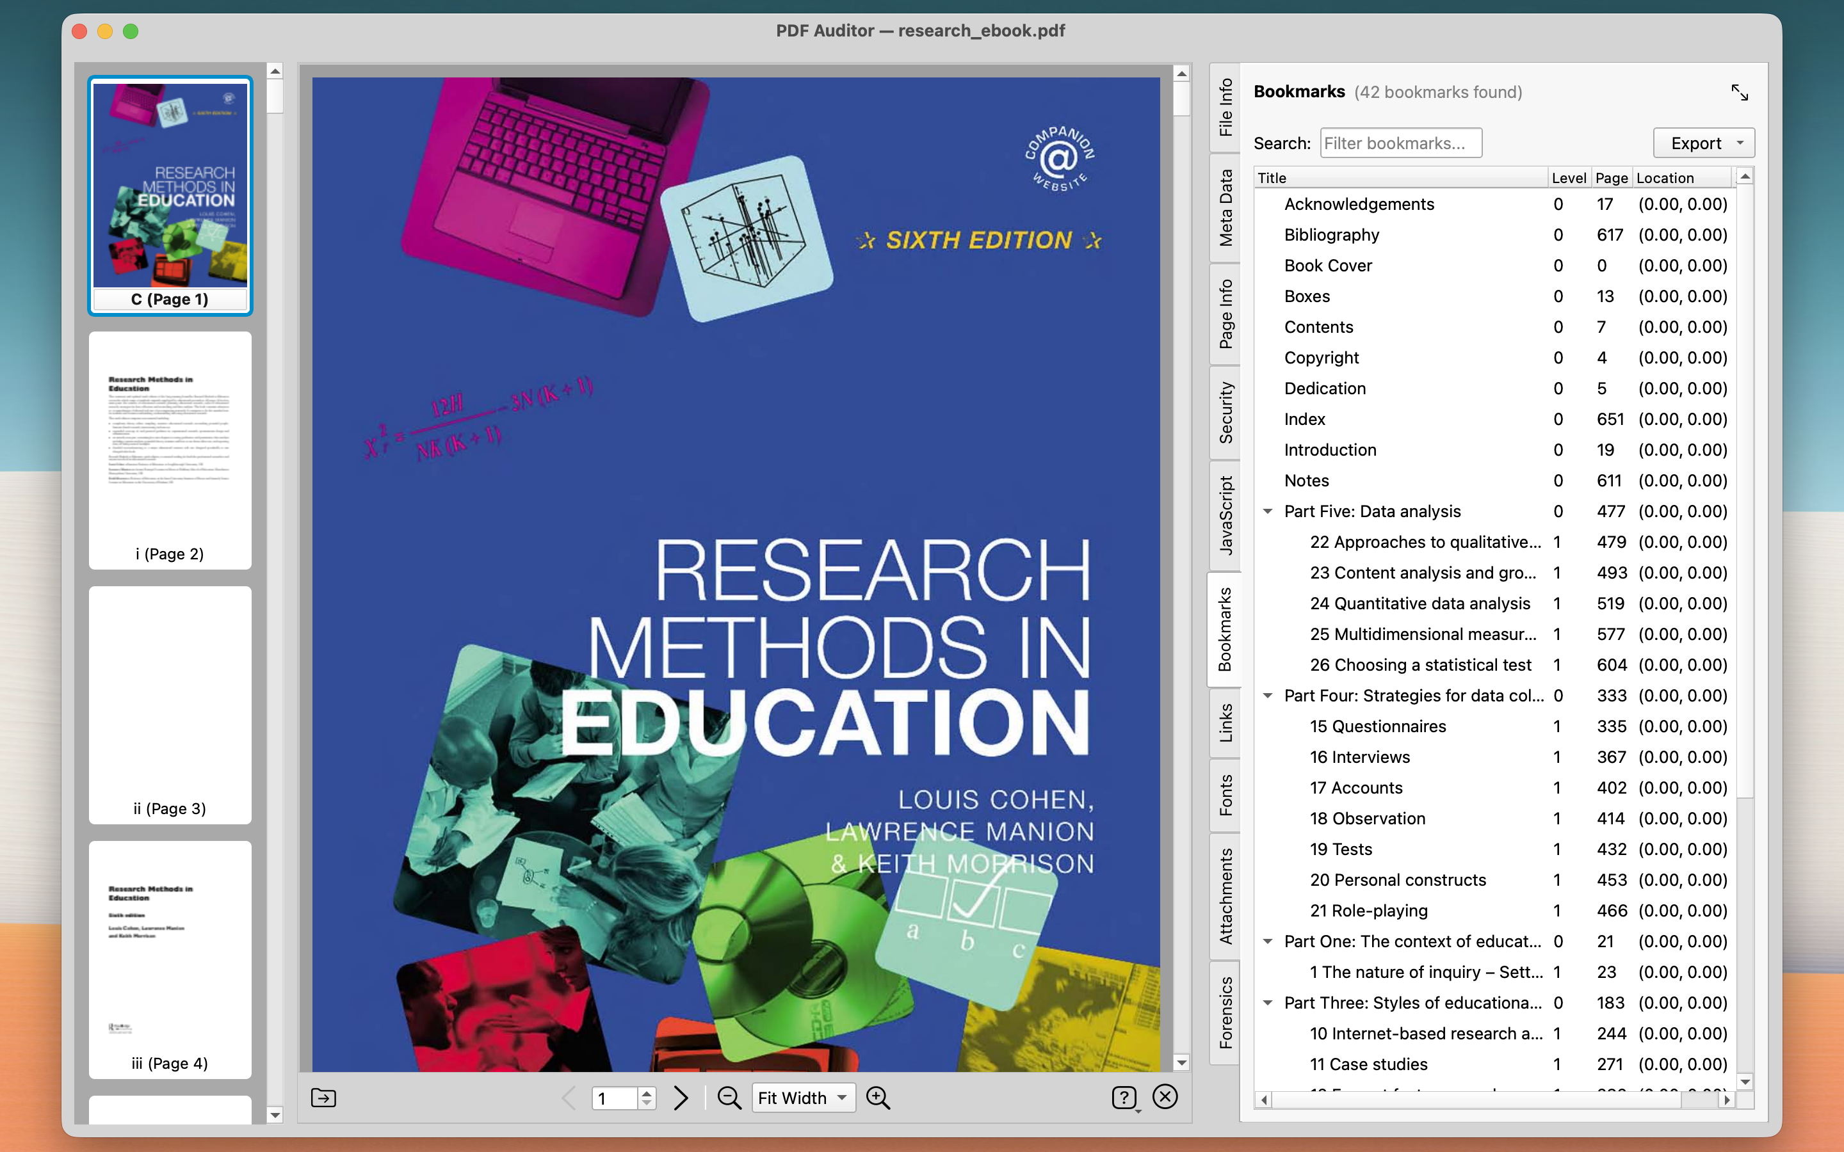Viewport: 1844px width, 1152px height.
Task: Go to the next page using the arrow icon
Action: pos(681,1097)
